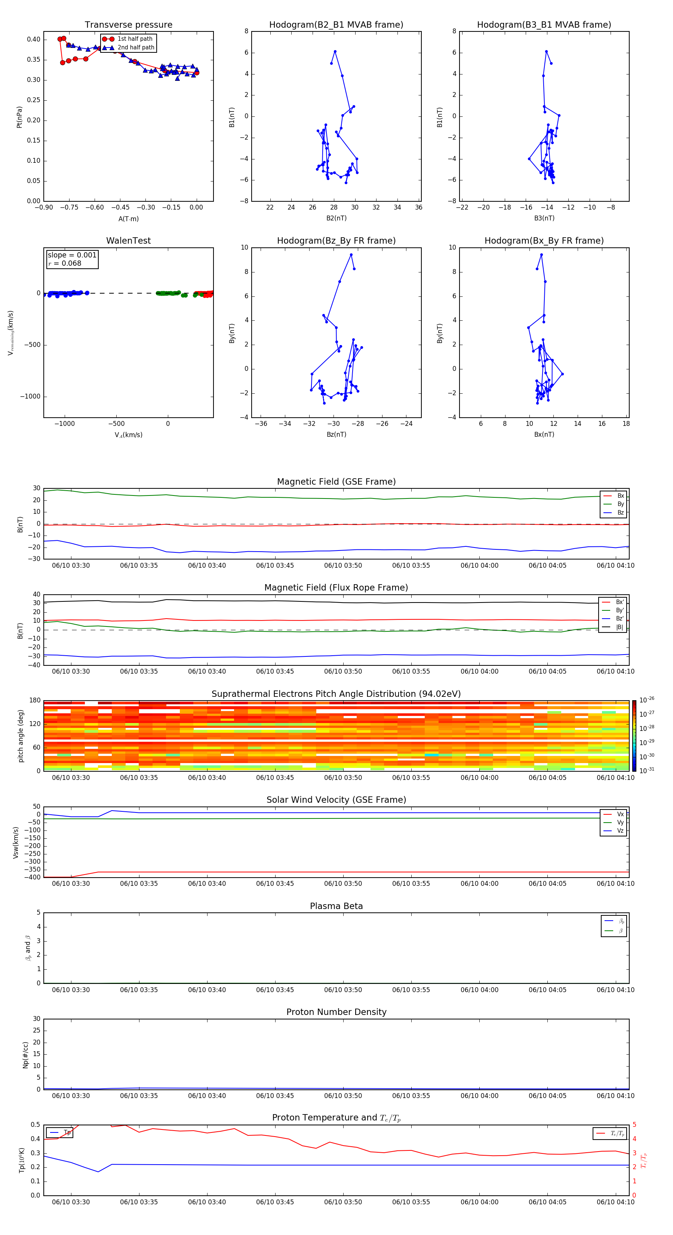Click Suprathermal Electrons Pitch Angle Distribution title

tap(336, 694)
